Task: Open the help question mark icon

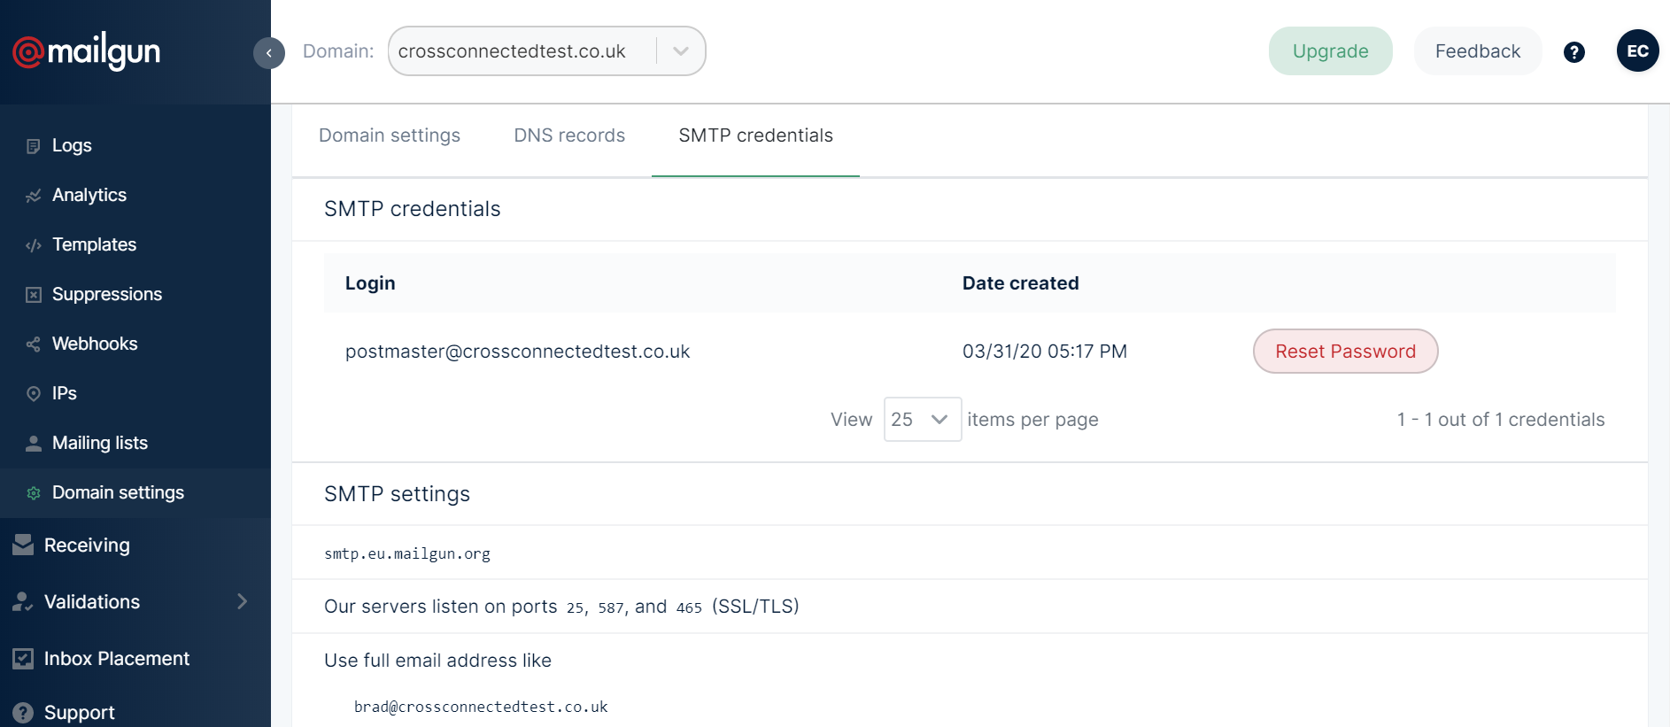Action: point(1573,52)
